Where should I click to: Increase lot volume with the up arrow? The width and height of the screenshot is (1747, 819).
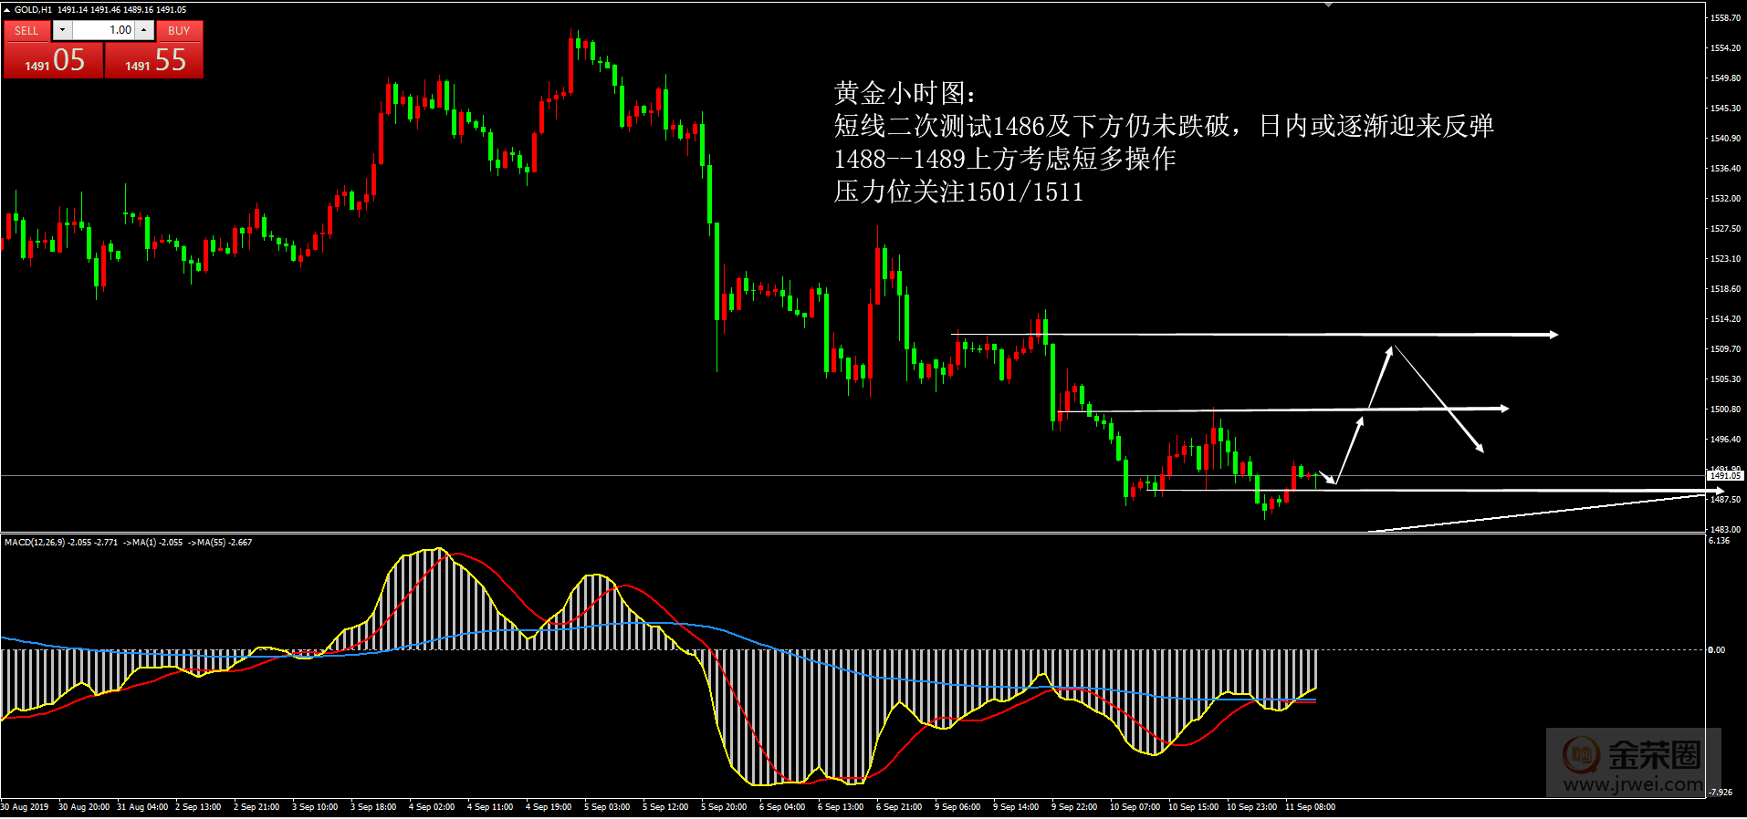click(x=144, y=30)
